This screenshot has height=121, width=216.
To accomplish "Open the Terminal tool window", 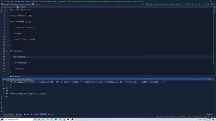I will 19,114.
